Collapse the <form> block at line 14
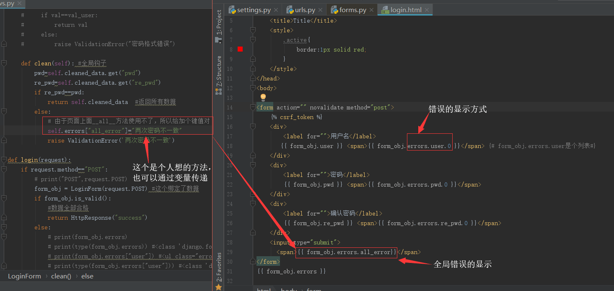 pos(253,107)
